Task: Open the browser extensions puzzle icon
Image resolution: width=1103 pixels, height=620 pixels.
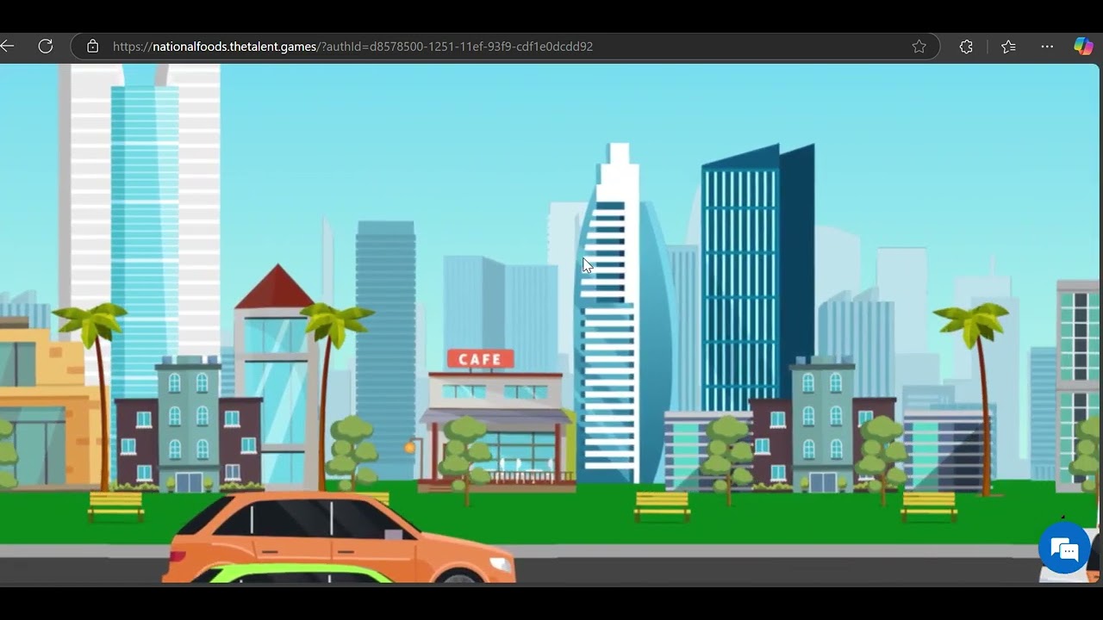Action: [x=966, y=46]
